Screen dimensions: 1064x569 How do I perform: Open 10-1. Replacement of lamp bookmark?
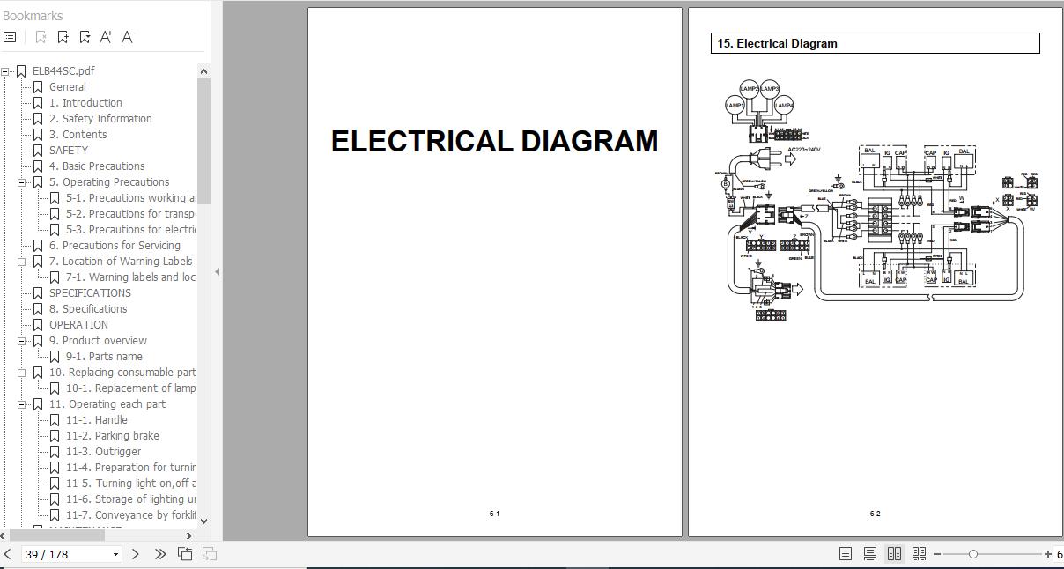tap(131, 388)
